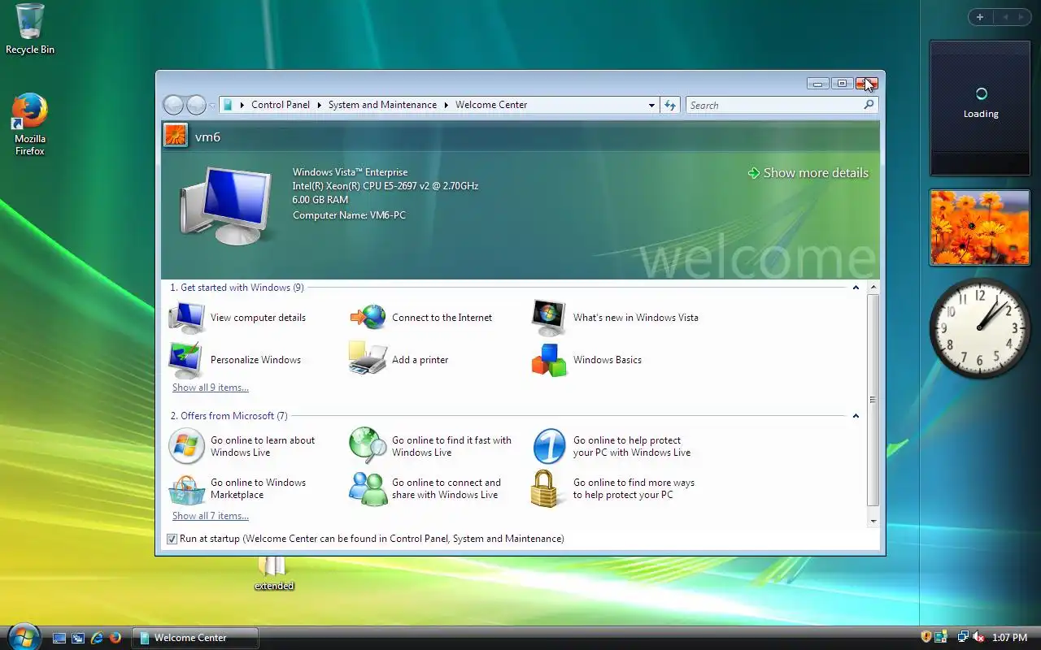The image size is (1041, 650).
Task: Expand arrow after System and Maintenance breadcrumb
Action: (x=446, y=105)
